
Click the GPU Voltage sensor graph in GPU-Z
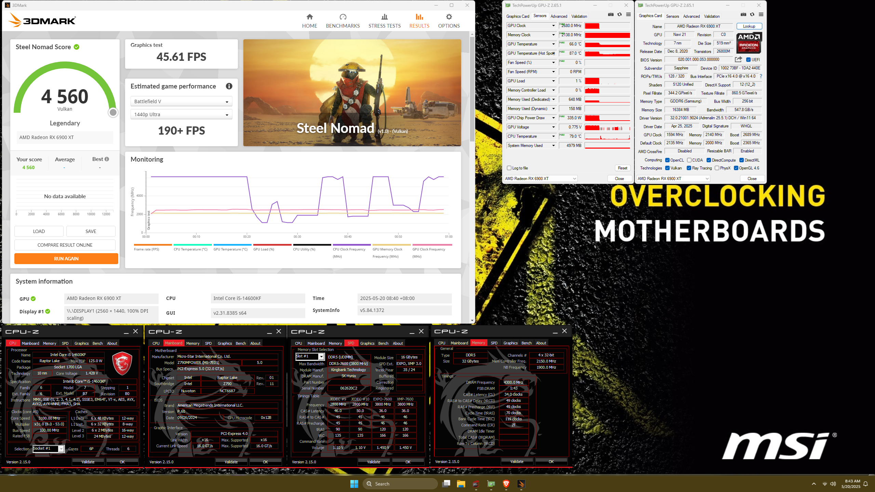point(607,127)
